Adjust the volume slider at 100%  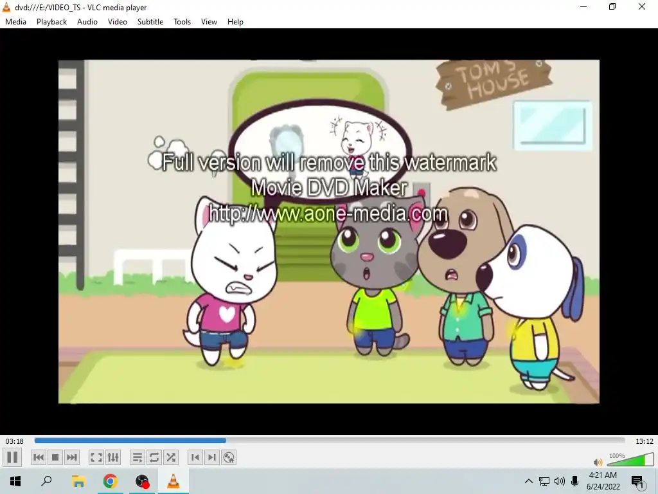pyautogui.click(x=630, y=459)
